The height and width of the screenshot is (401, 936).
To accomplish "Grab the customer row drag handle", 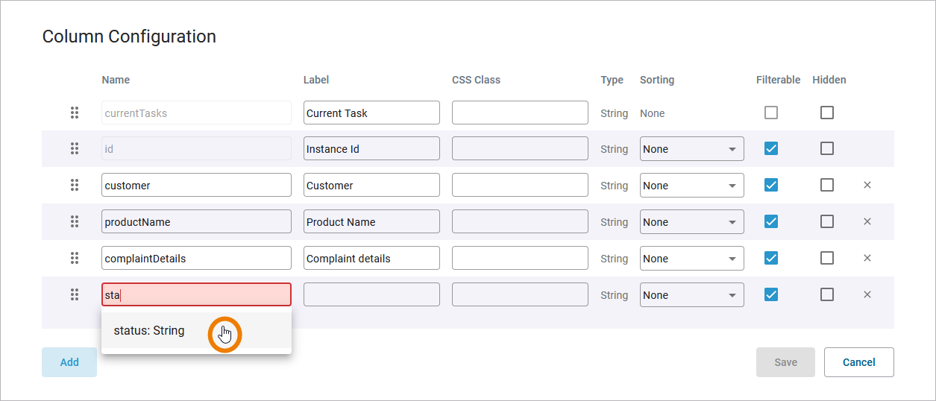I will (x=75, y=185).
